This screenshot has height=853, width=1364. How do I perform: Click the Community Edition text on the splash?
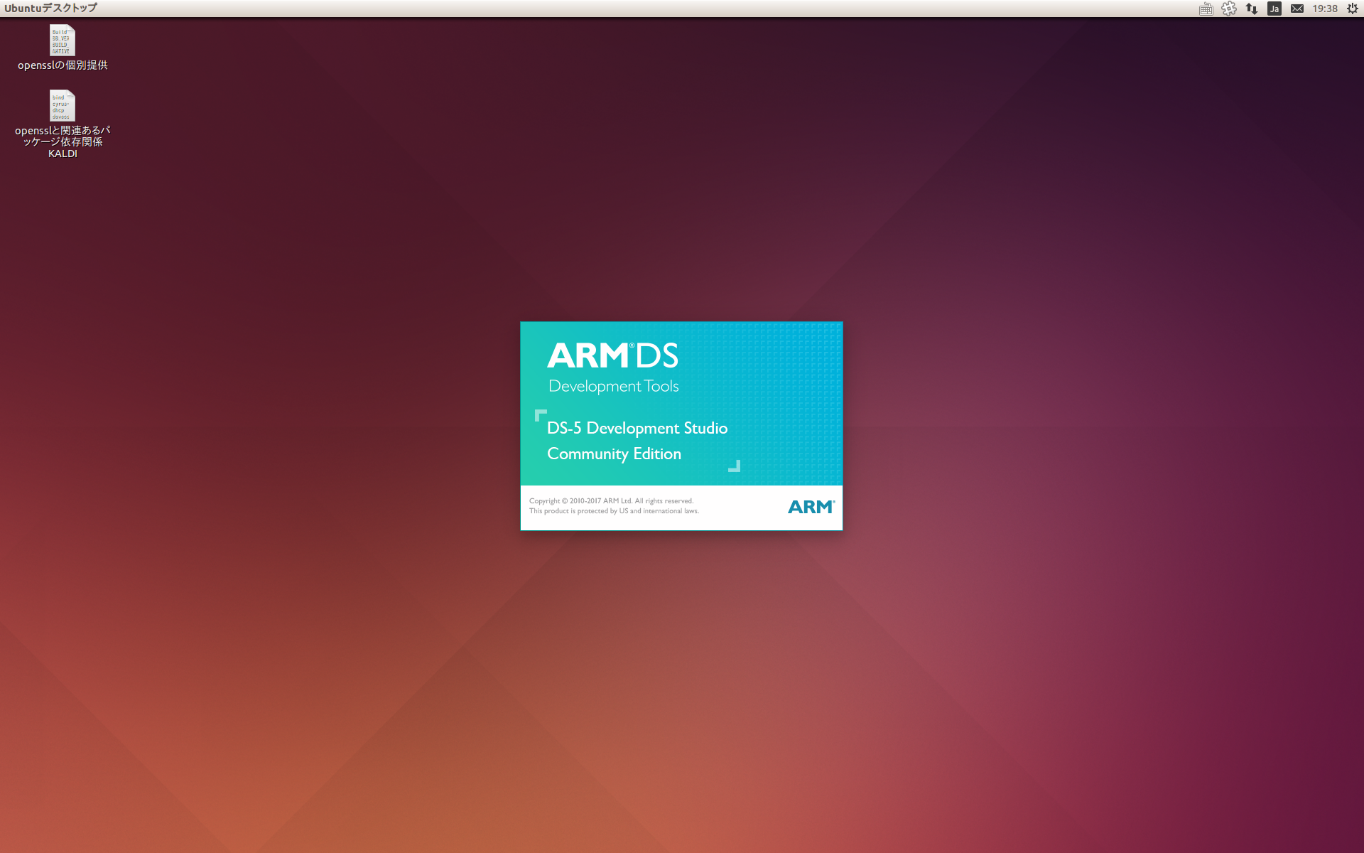pyautogui.click(x=614, y=454)
